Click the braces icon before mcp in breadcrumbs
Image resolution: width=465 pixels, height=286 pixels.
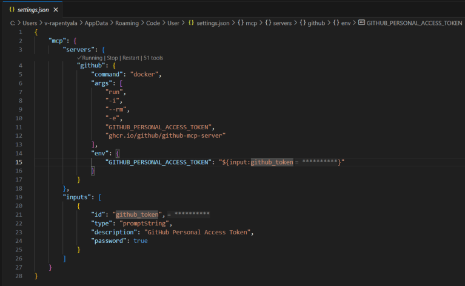[241, 22]
